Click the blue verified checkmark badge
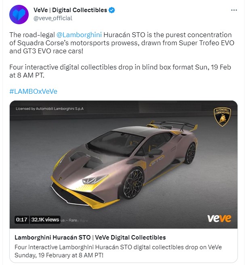 [111, 10]
